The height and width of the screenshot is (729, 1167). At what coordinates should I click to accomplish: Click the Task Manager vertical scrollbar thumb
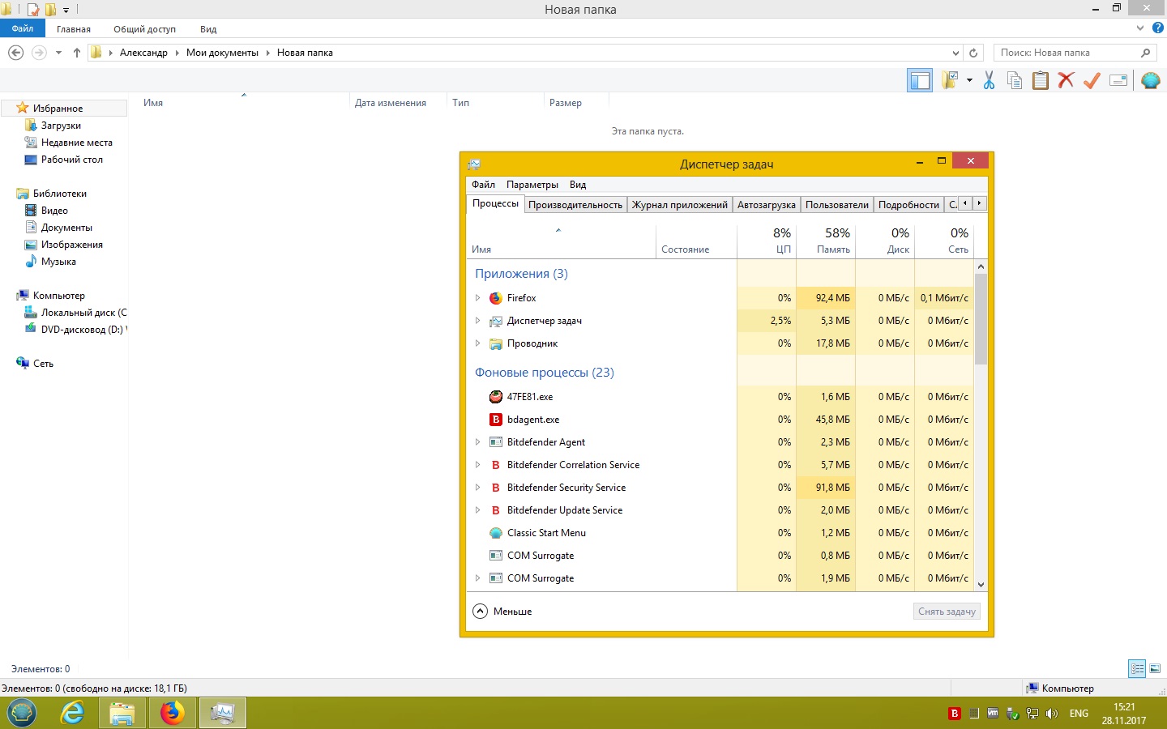981,318
